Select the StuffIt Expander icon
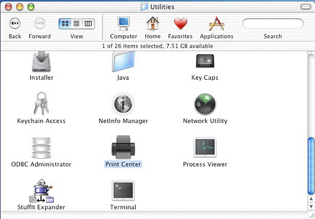This screenshot has height=219, width=315. point(42,191)
